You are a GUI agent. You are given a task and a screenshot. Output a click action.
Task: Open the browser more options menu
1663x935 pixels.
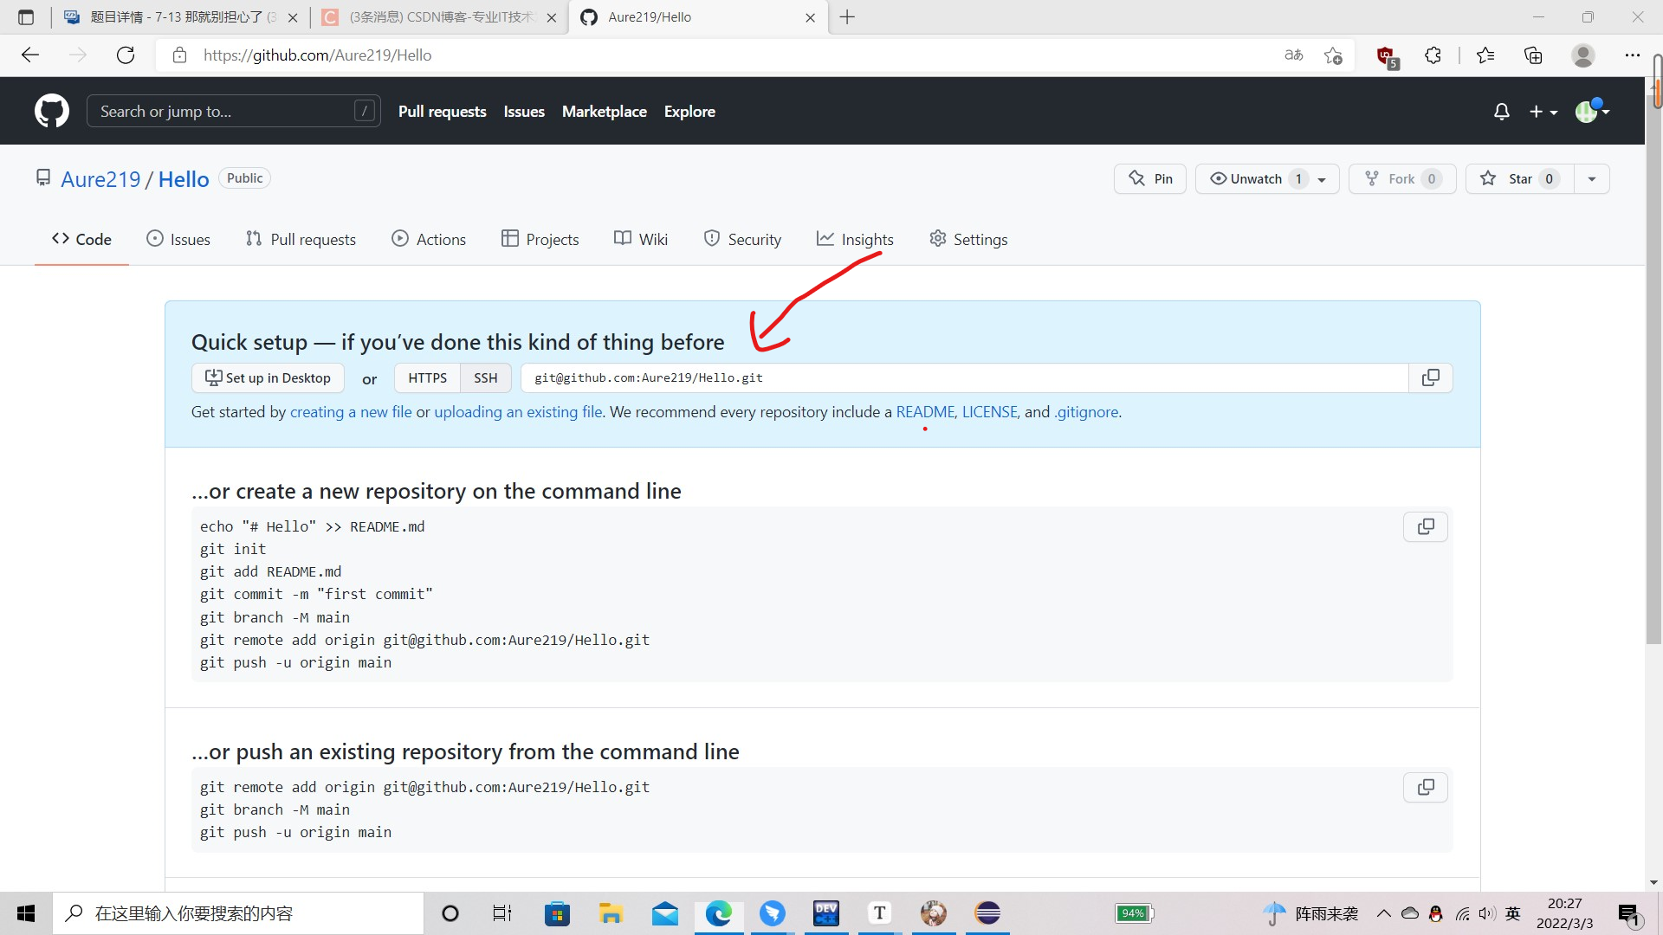1633,55
